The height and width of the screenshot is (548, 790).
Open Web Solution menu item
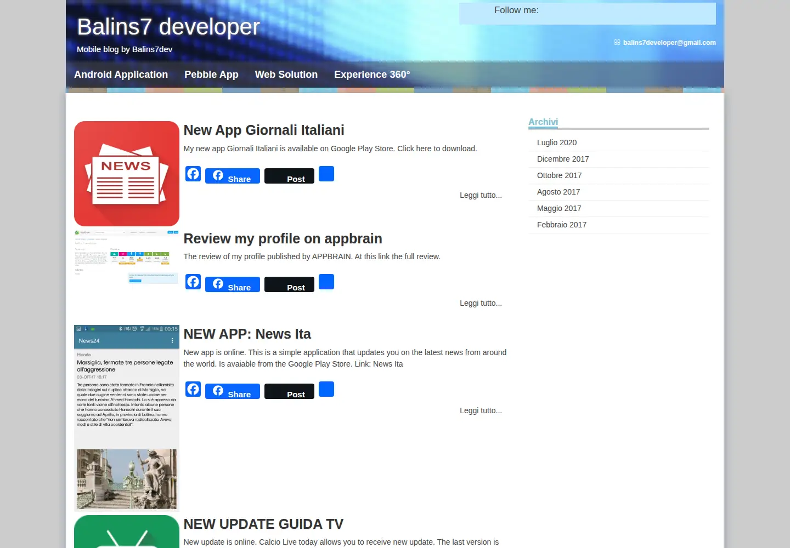tap(286, 75)
